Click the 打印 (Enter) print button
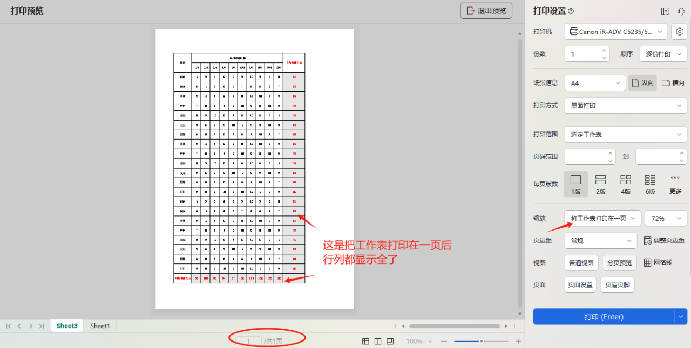Image resolution: width=691 pixels, height=348 pixels. pos(604,317)
